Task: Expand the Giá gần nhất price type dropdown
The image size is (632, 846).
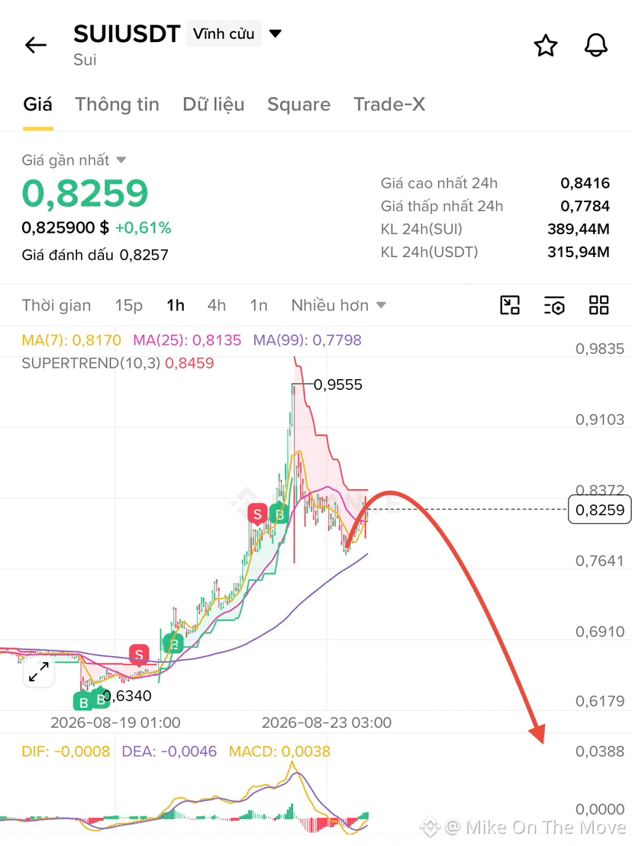Action: pos(121,159)
